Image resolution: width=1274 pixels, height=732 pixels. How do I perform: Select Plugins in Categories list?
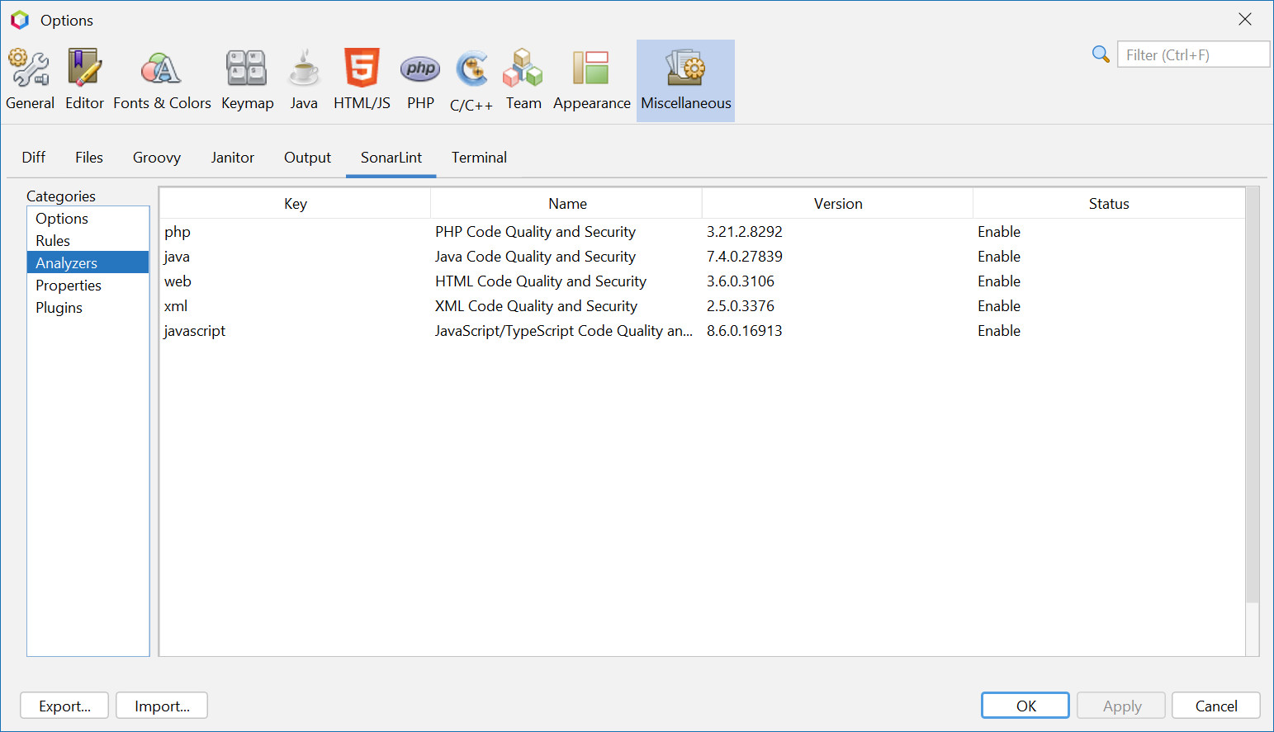click(x=59, y=308)
